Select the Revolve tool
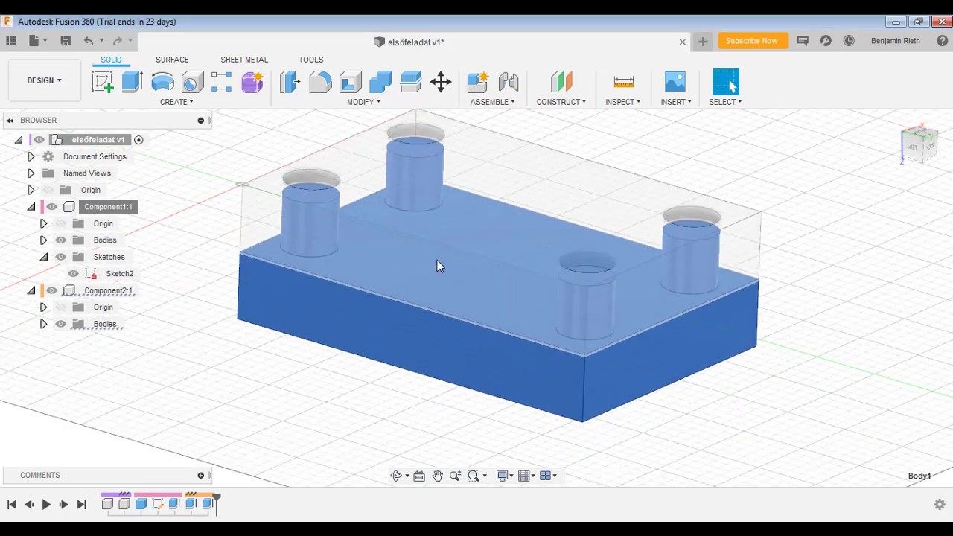Viewport: 953px width, 536px height. pyautogui.click(x=162, y=82)
